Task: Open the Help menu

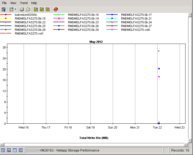Action: [34, 3]
